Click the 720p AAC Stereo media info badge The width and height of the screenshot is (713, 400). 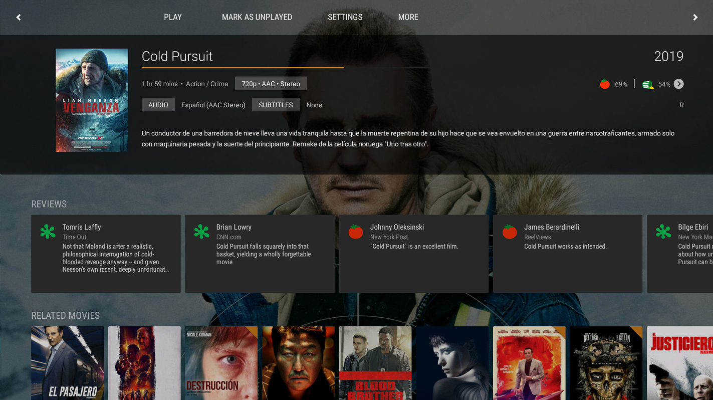pos(271,84)
